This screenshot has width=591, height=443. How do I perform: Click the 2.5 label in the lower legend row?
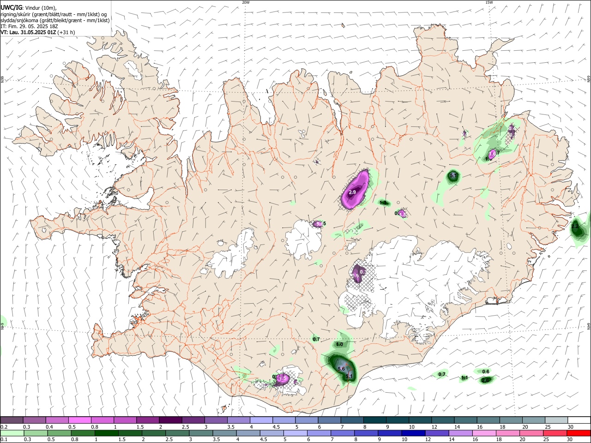[169, 439]
